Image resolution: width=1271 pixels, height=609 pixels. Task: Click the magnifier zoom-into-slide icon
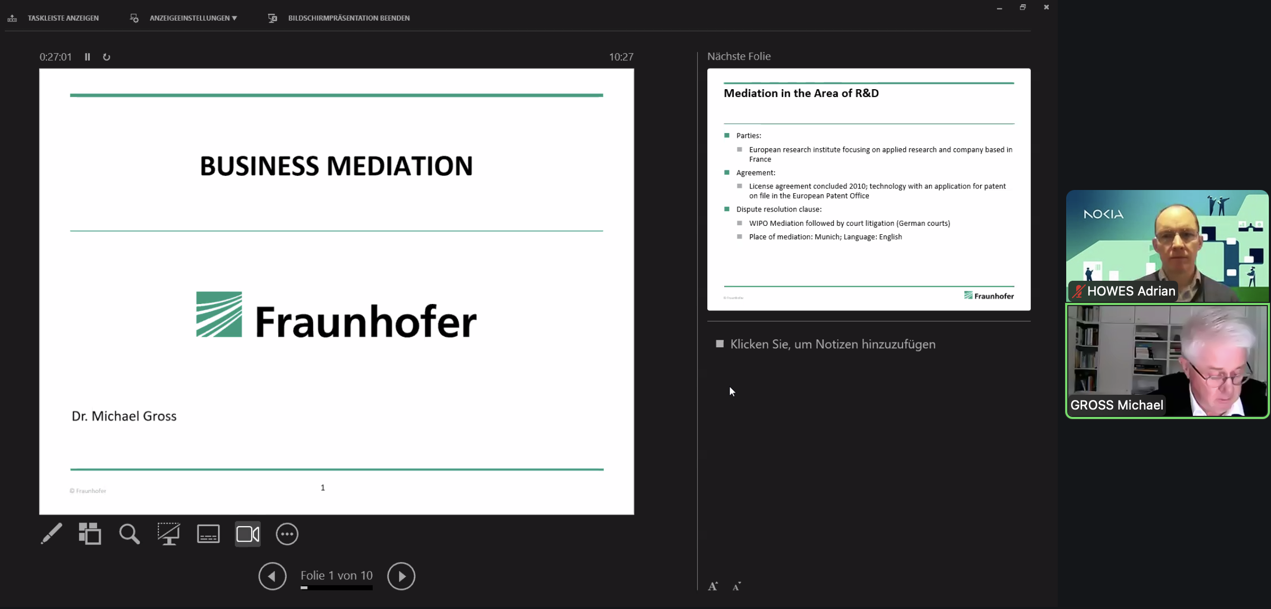pyautogui.click(x=129, y=534)
